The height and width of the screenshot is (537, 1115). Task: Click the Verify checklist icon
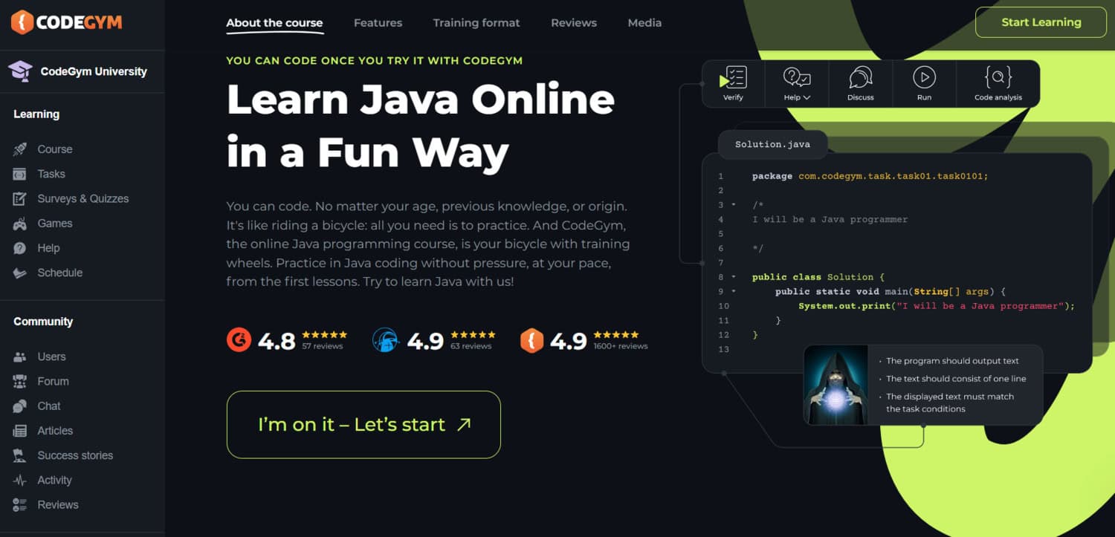pyautogui.click(x=733, y=77)
